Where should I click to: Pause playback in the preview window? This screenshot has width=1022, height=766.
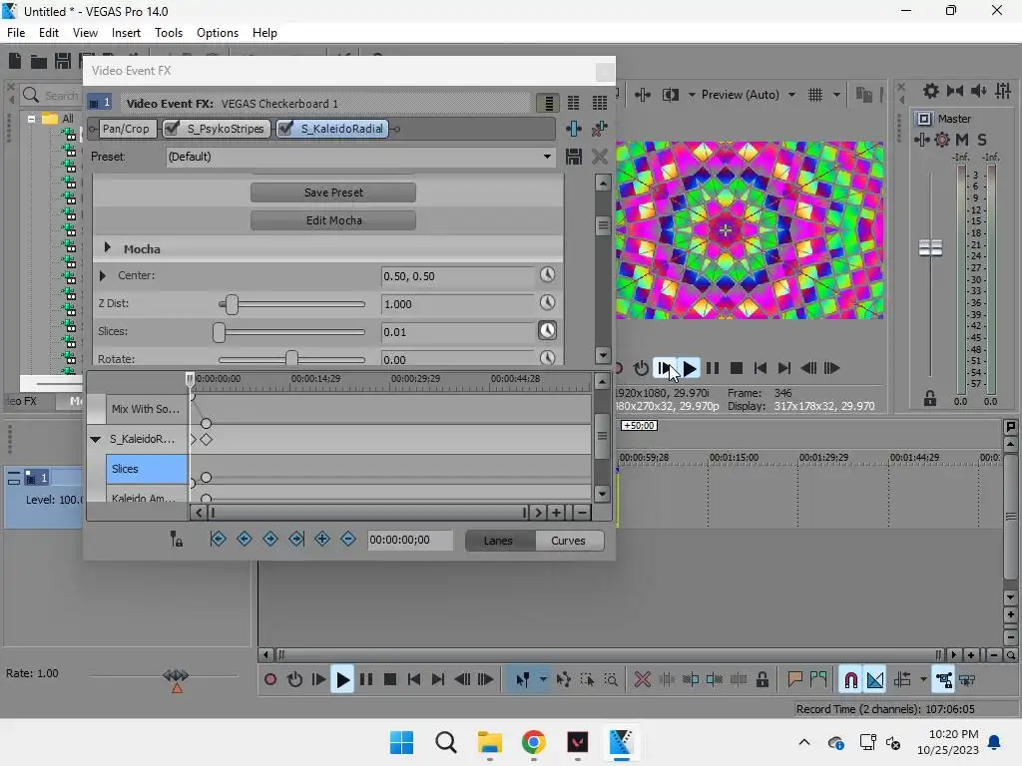[x=713, y=368]
